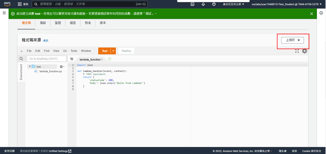Open Cookie 喜好設定 preferences
326x154 pixels.
click(312, 151)
